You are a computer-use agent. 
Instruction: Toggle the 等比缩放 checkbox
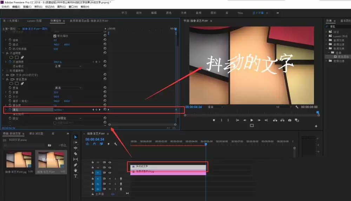pos(55,36)
